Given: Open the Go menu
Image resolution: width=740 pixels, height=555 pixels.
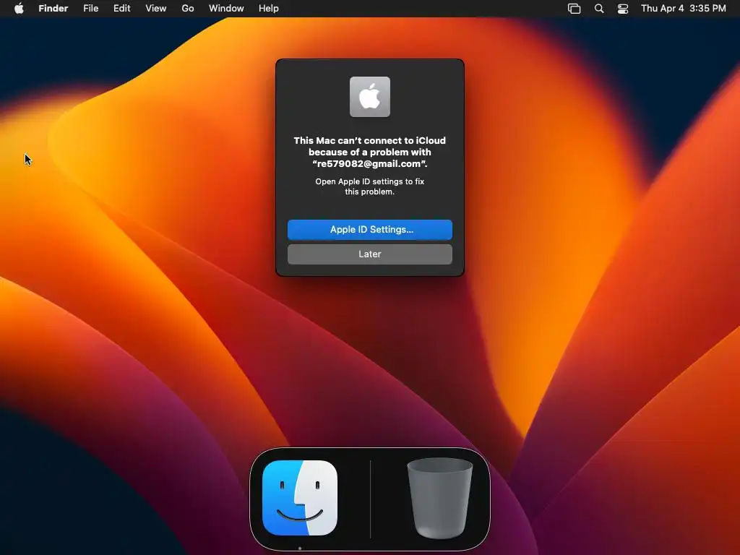Looking at the screenshot, I should tap(188, 9).
